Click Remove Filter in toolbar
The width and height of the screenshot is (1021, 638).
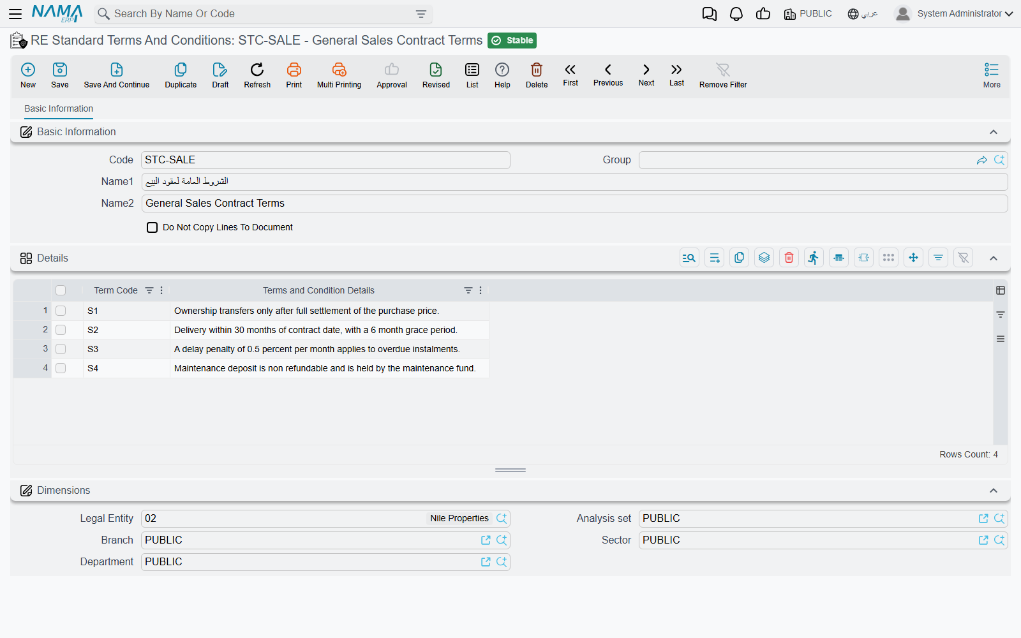(x=723, y=75)
